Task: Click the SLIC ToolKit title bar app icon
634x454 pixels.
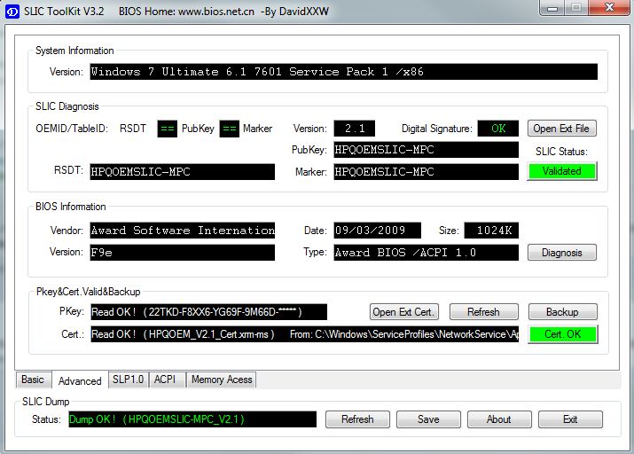Action: (x=12, y=12)
